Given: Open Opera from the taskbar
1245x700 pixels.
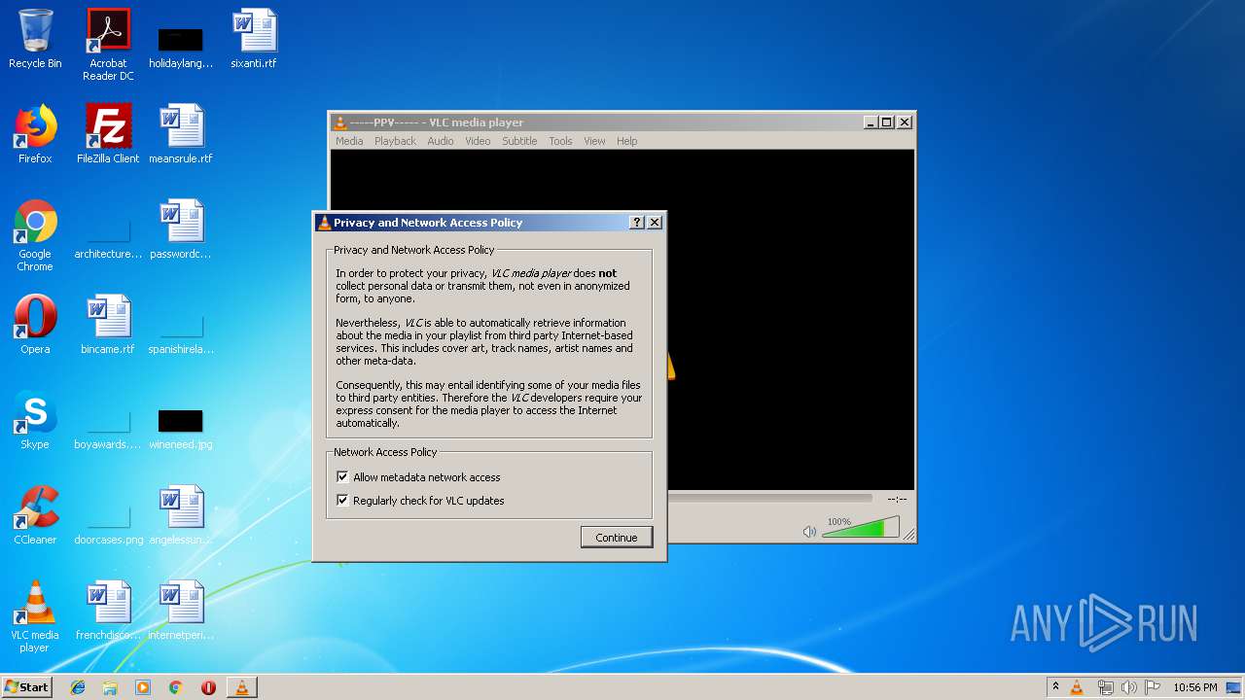Looking at the screenshot, I should (208, 687).
